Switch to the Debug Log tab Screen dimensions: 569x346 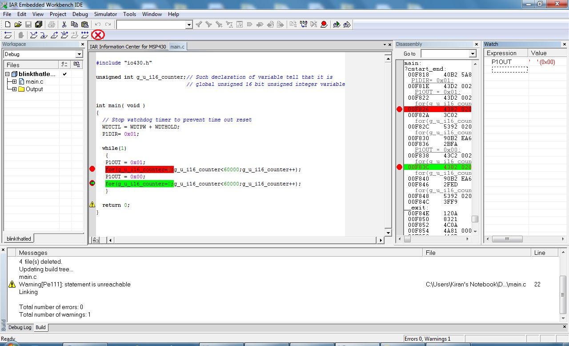click(20, 327)
